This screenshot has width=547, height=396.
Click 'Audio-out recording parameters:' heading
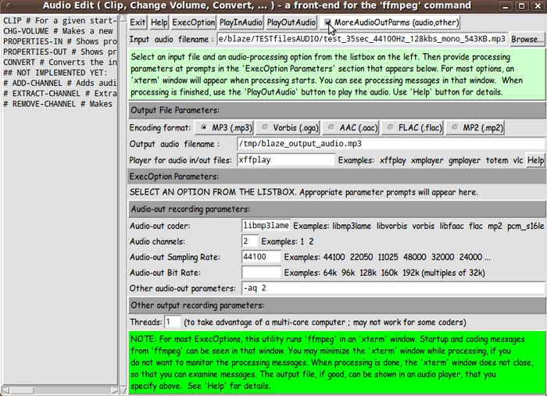click(190, 209)
